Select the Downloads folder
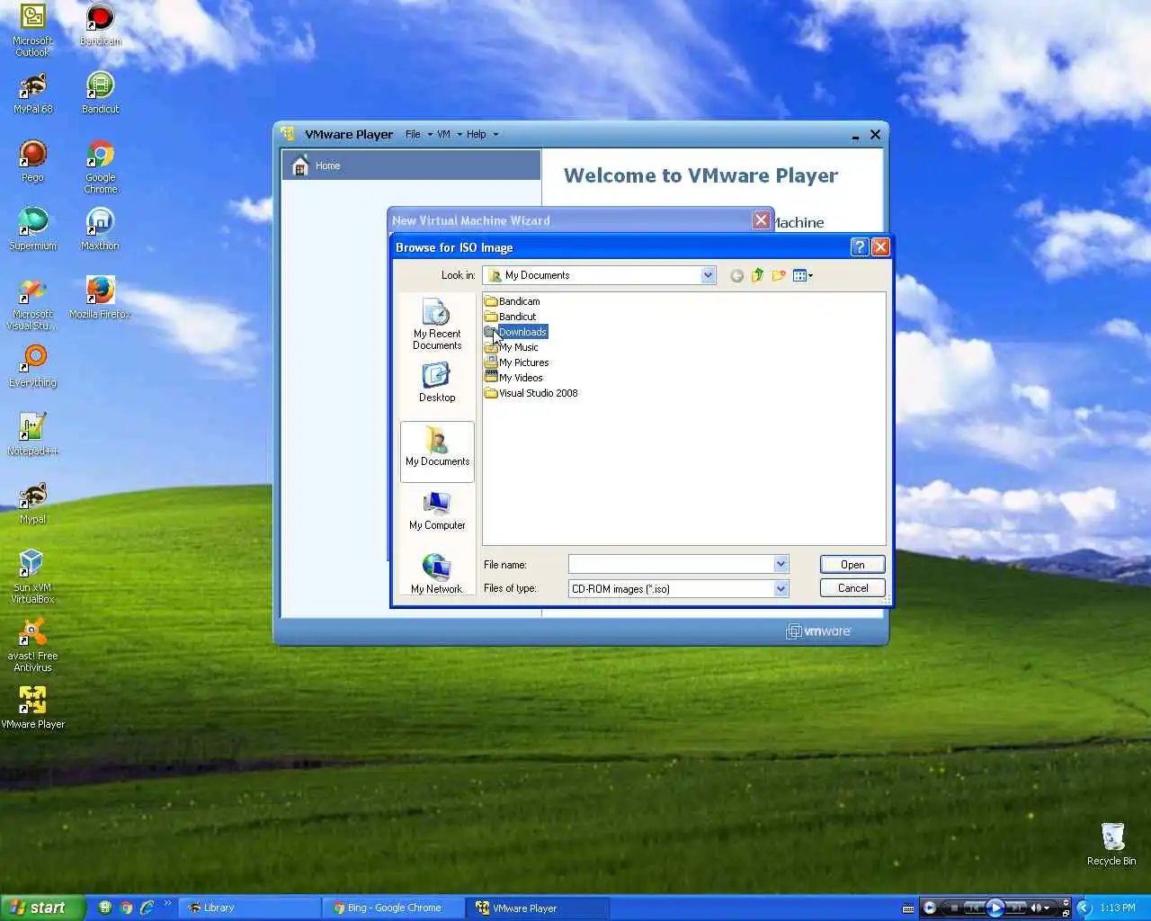This screenshot has height=921, width=1151. (x=515, y=332)
